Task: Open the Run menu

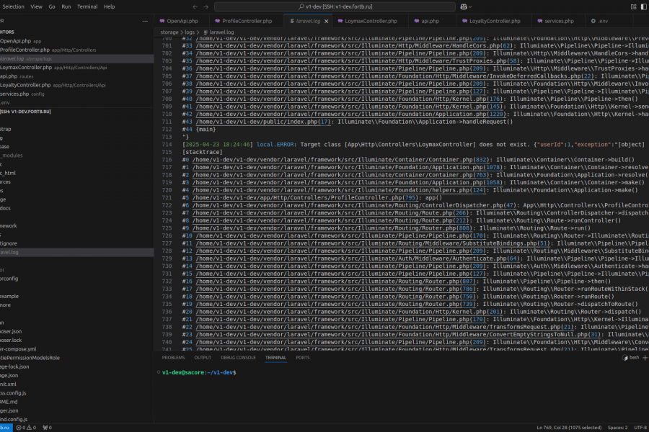Action: point(66,6)
